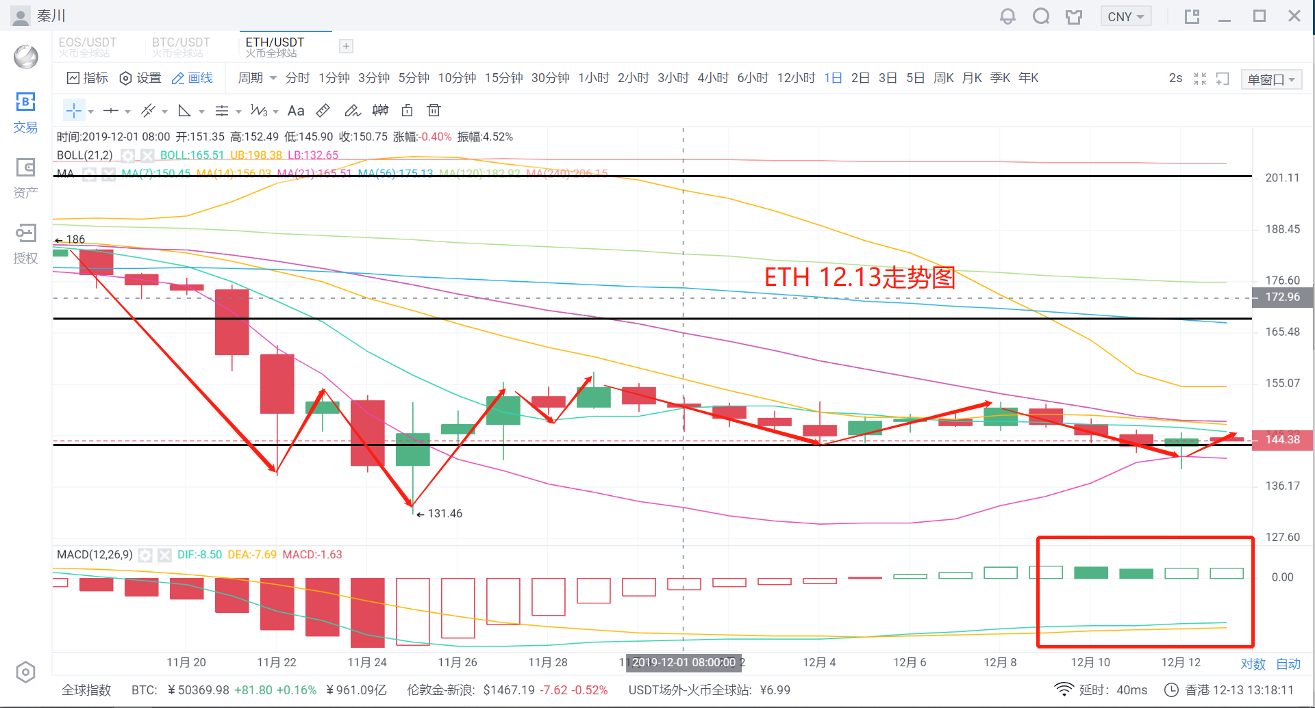Open the CNY currency dropdown
The height and width of the screenshot is (708, 1315).
[1126, 16]
